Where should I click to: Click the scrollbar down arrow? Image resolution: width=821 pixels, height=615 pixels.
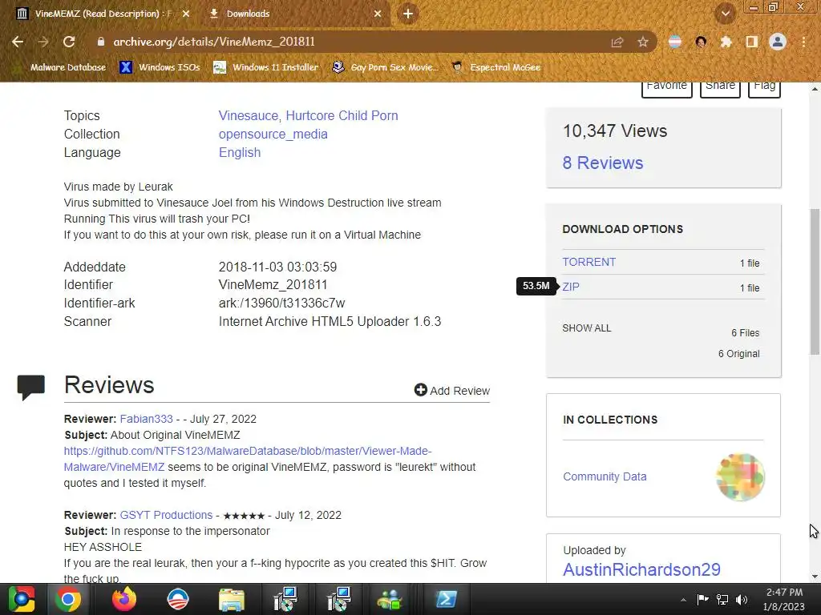[815, 577]
